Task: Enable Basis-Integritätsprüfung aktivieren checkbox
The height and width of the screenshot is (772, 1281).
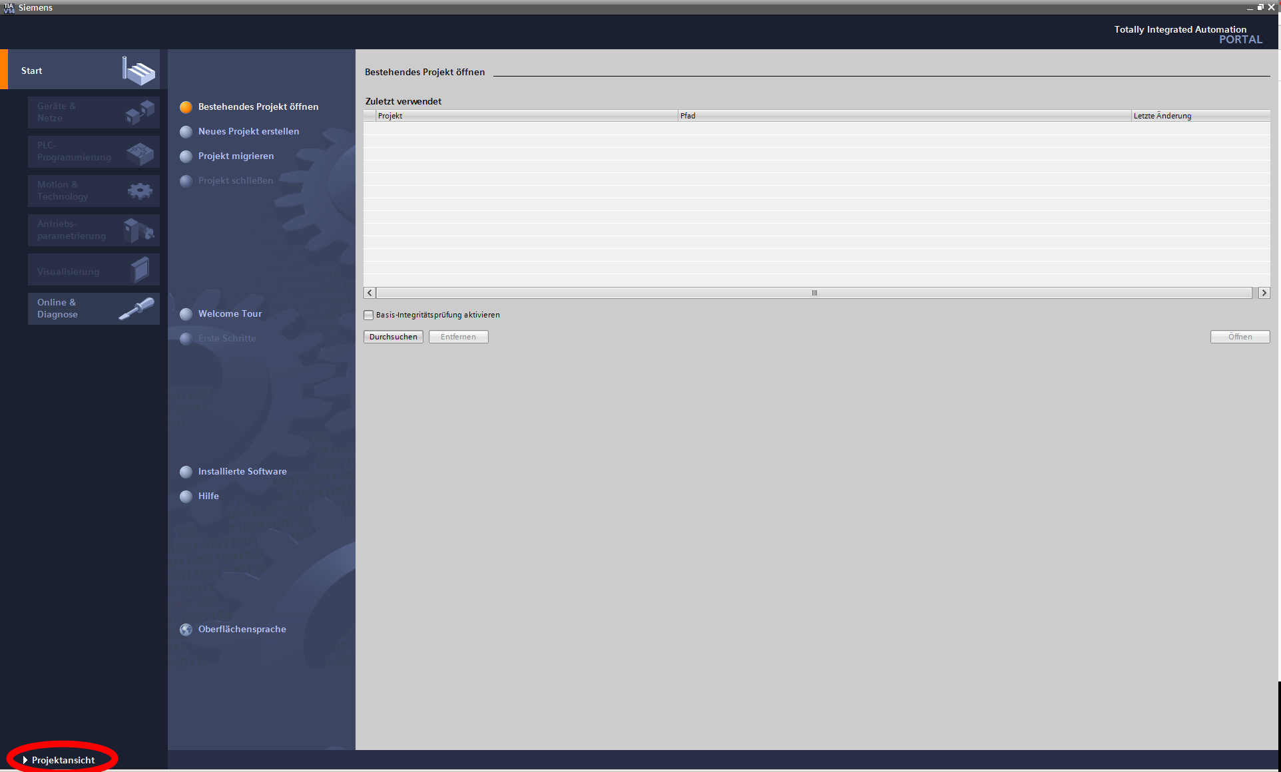Action: (x=369, y=315)
